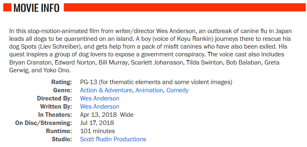The width and height of the screenshot is (307, 147).
Task: Click the In Theaters label
Action: tap(55, 115)
